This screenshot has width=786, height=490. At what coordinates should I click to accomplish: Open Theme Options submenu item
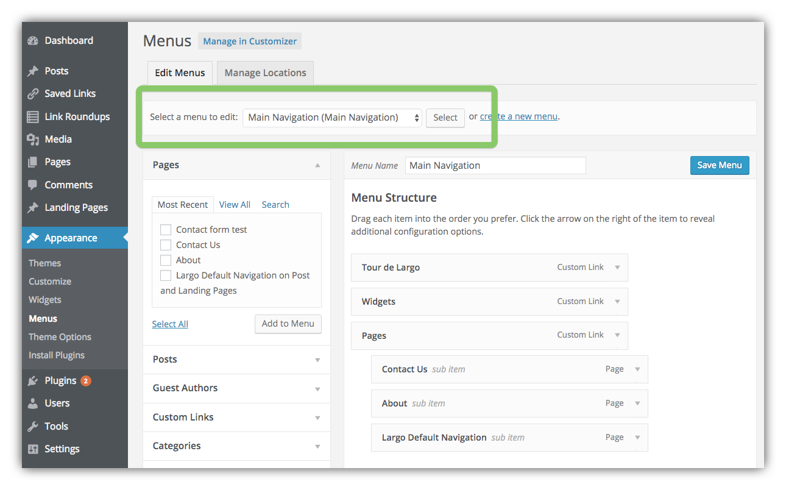pyautogui.click(x=60, y=337)
